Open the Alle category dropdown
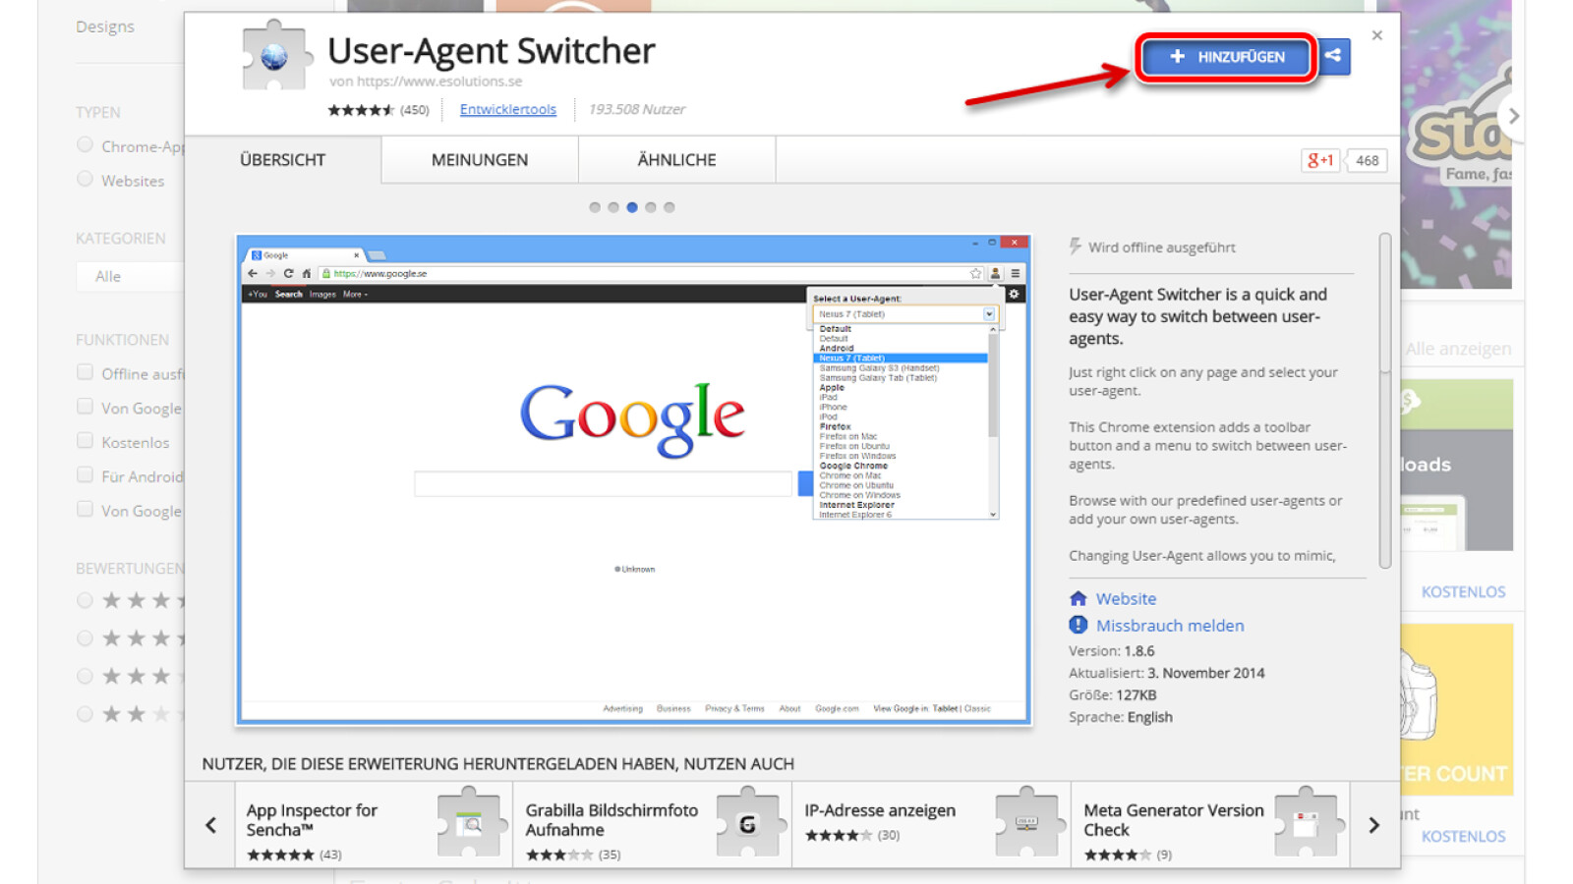The image size is (1573, 884). click(x=131, y=276)
